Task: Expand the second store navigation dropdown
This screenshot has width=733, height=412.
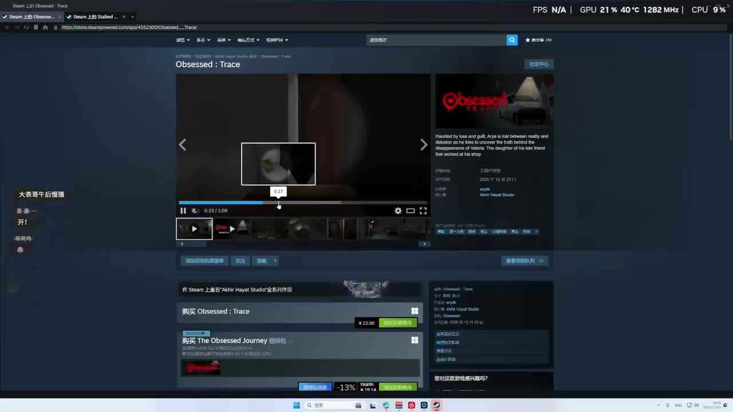Action: pos(203,40)
